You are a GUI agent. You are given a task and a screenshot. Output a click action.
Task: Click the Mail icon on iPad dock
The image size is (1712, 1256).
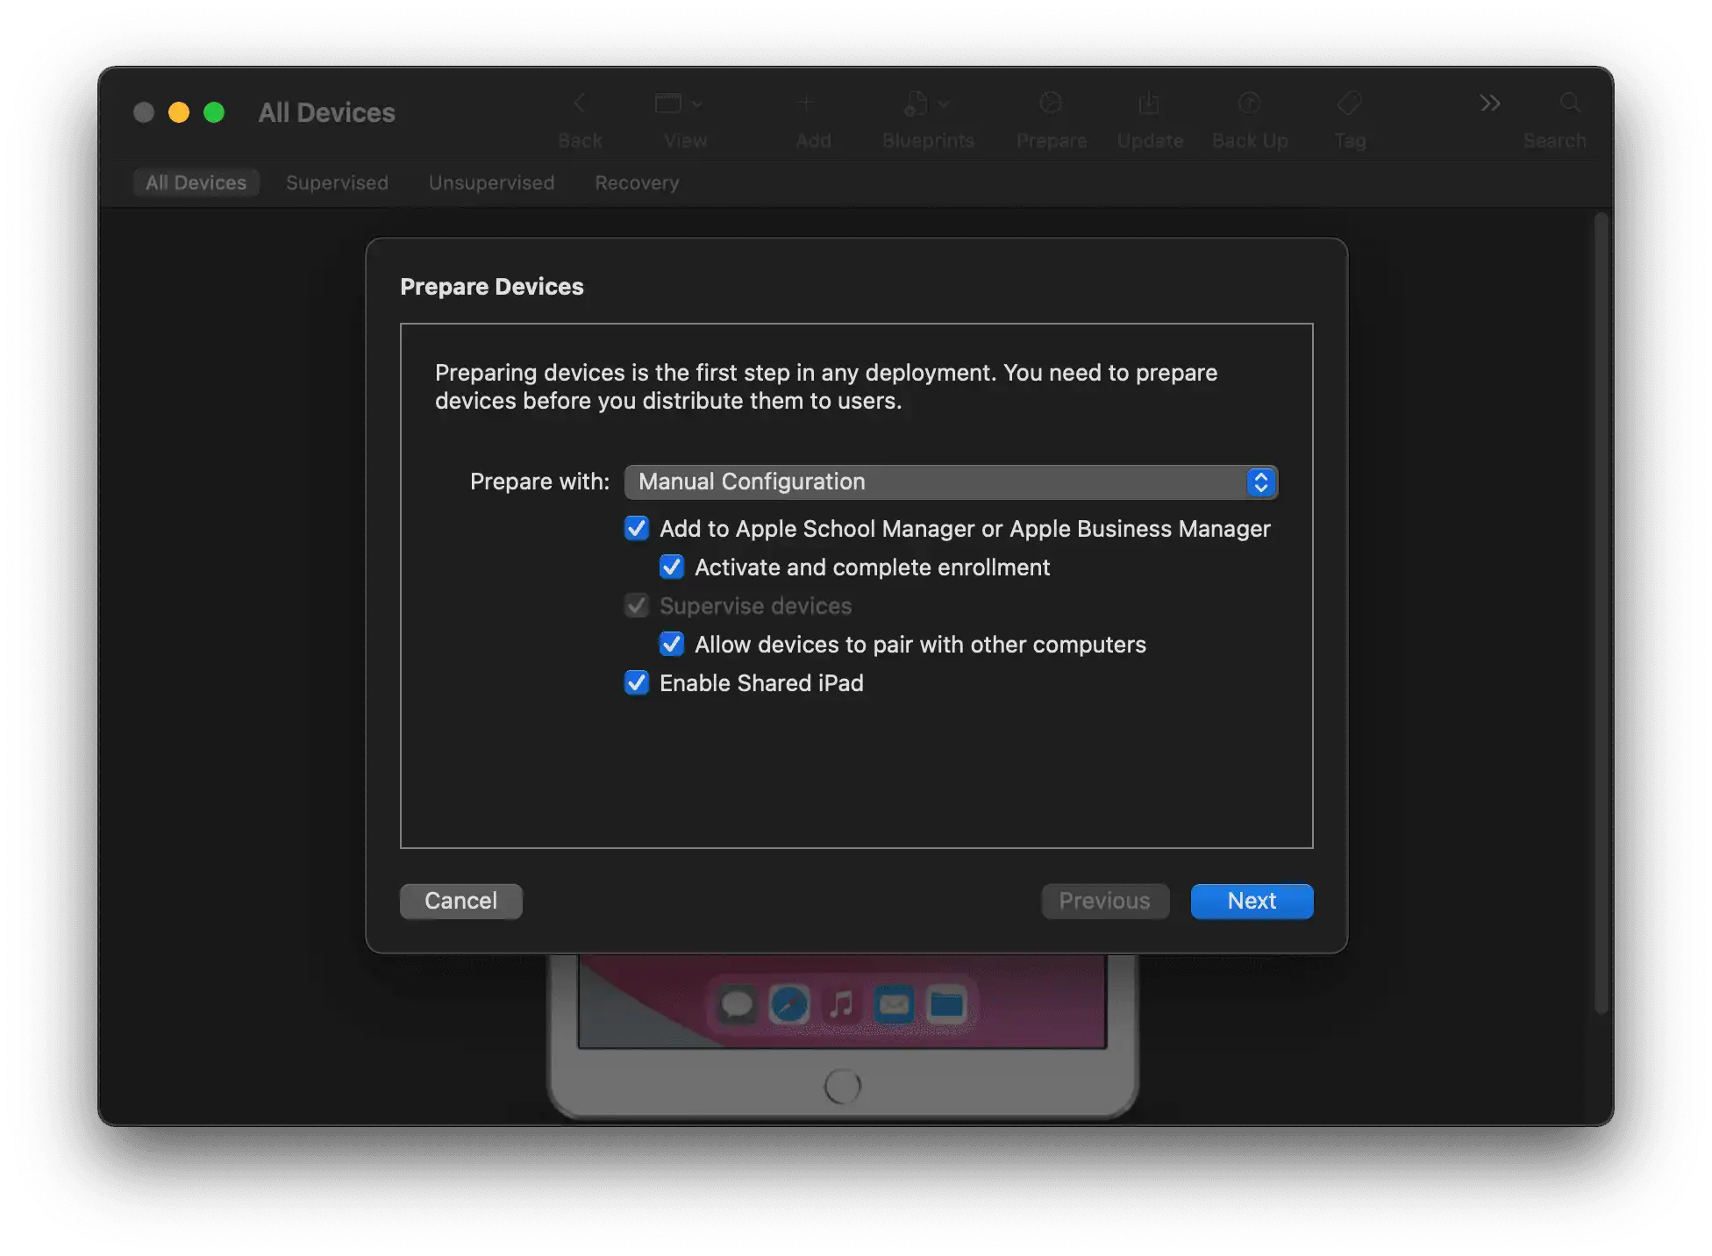[x=894, y=1004]
